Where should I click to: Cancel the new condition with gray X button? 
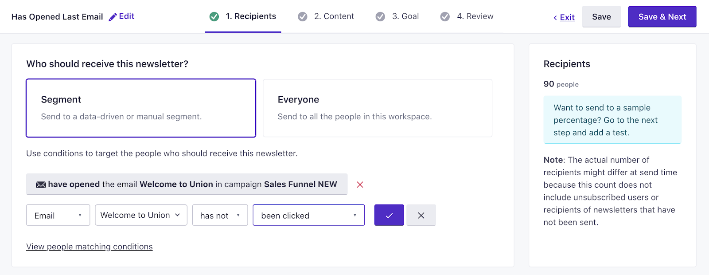421,215
